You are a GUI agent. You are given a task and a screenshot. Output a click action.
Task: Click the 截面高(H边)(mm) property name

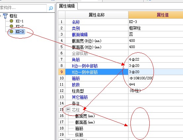tap(87, 47)
